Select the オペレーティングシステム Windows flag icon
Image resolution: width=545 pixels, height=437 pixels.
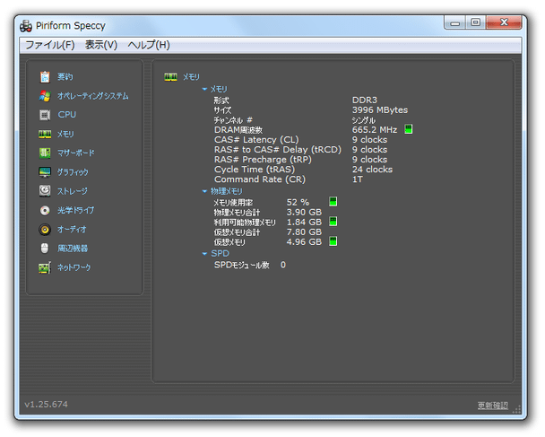coord(45,96)
